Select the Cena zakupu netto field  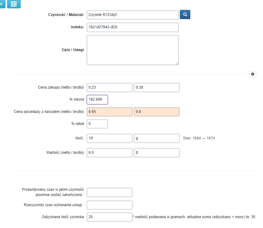pos(109,87)
